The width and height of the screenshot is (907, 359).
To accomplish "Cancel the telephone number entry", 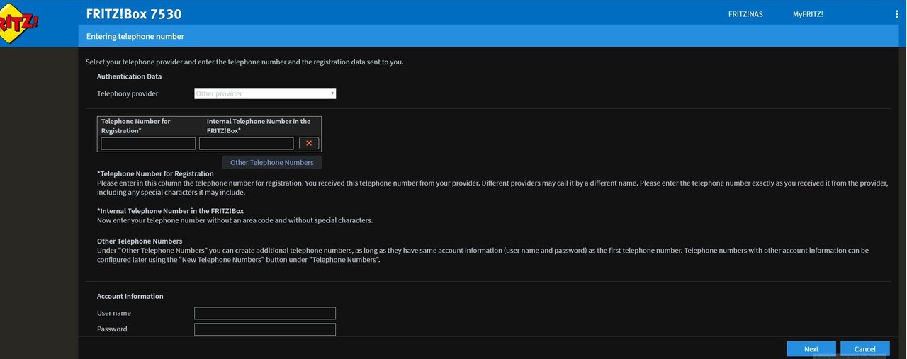I will (865, 349).
